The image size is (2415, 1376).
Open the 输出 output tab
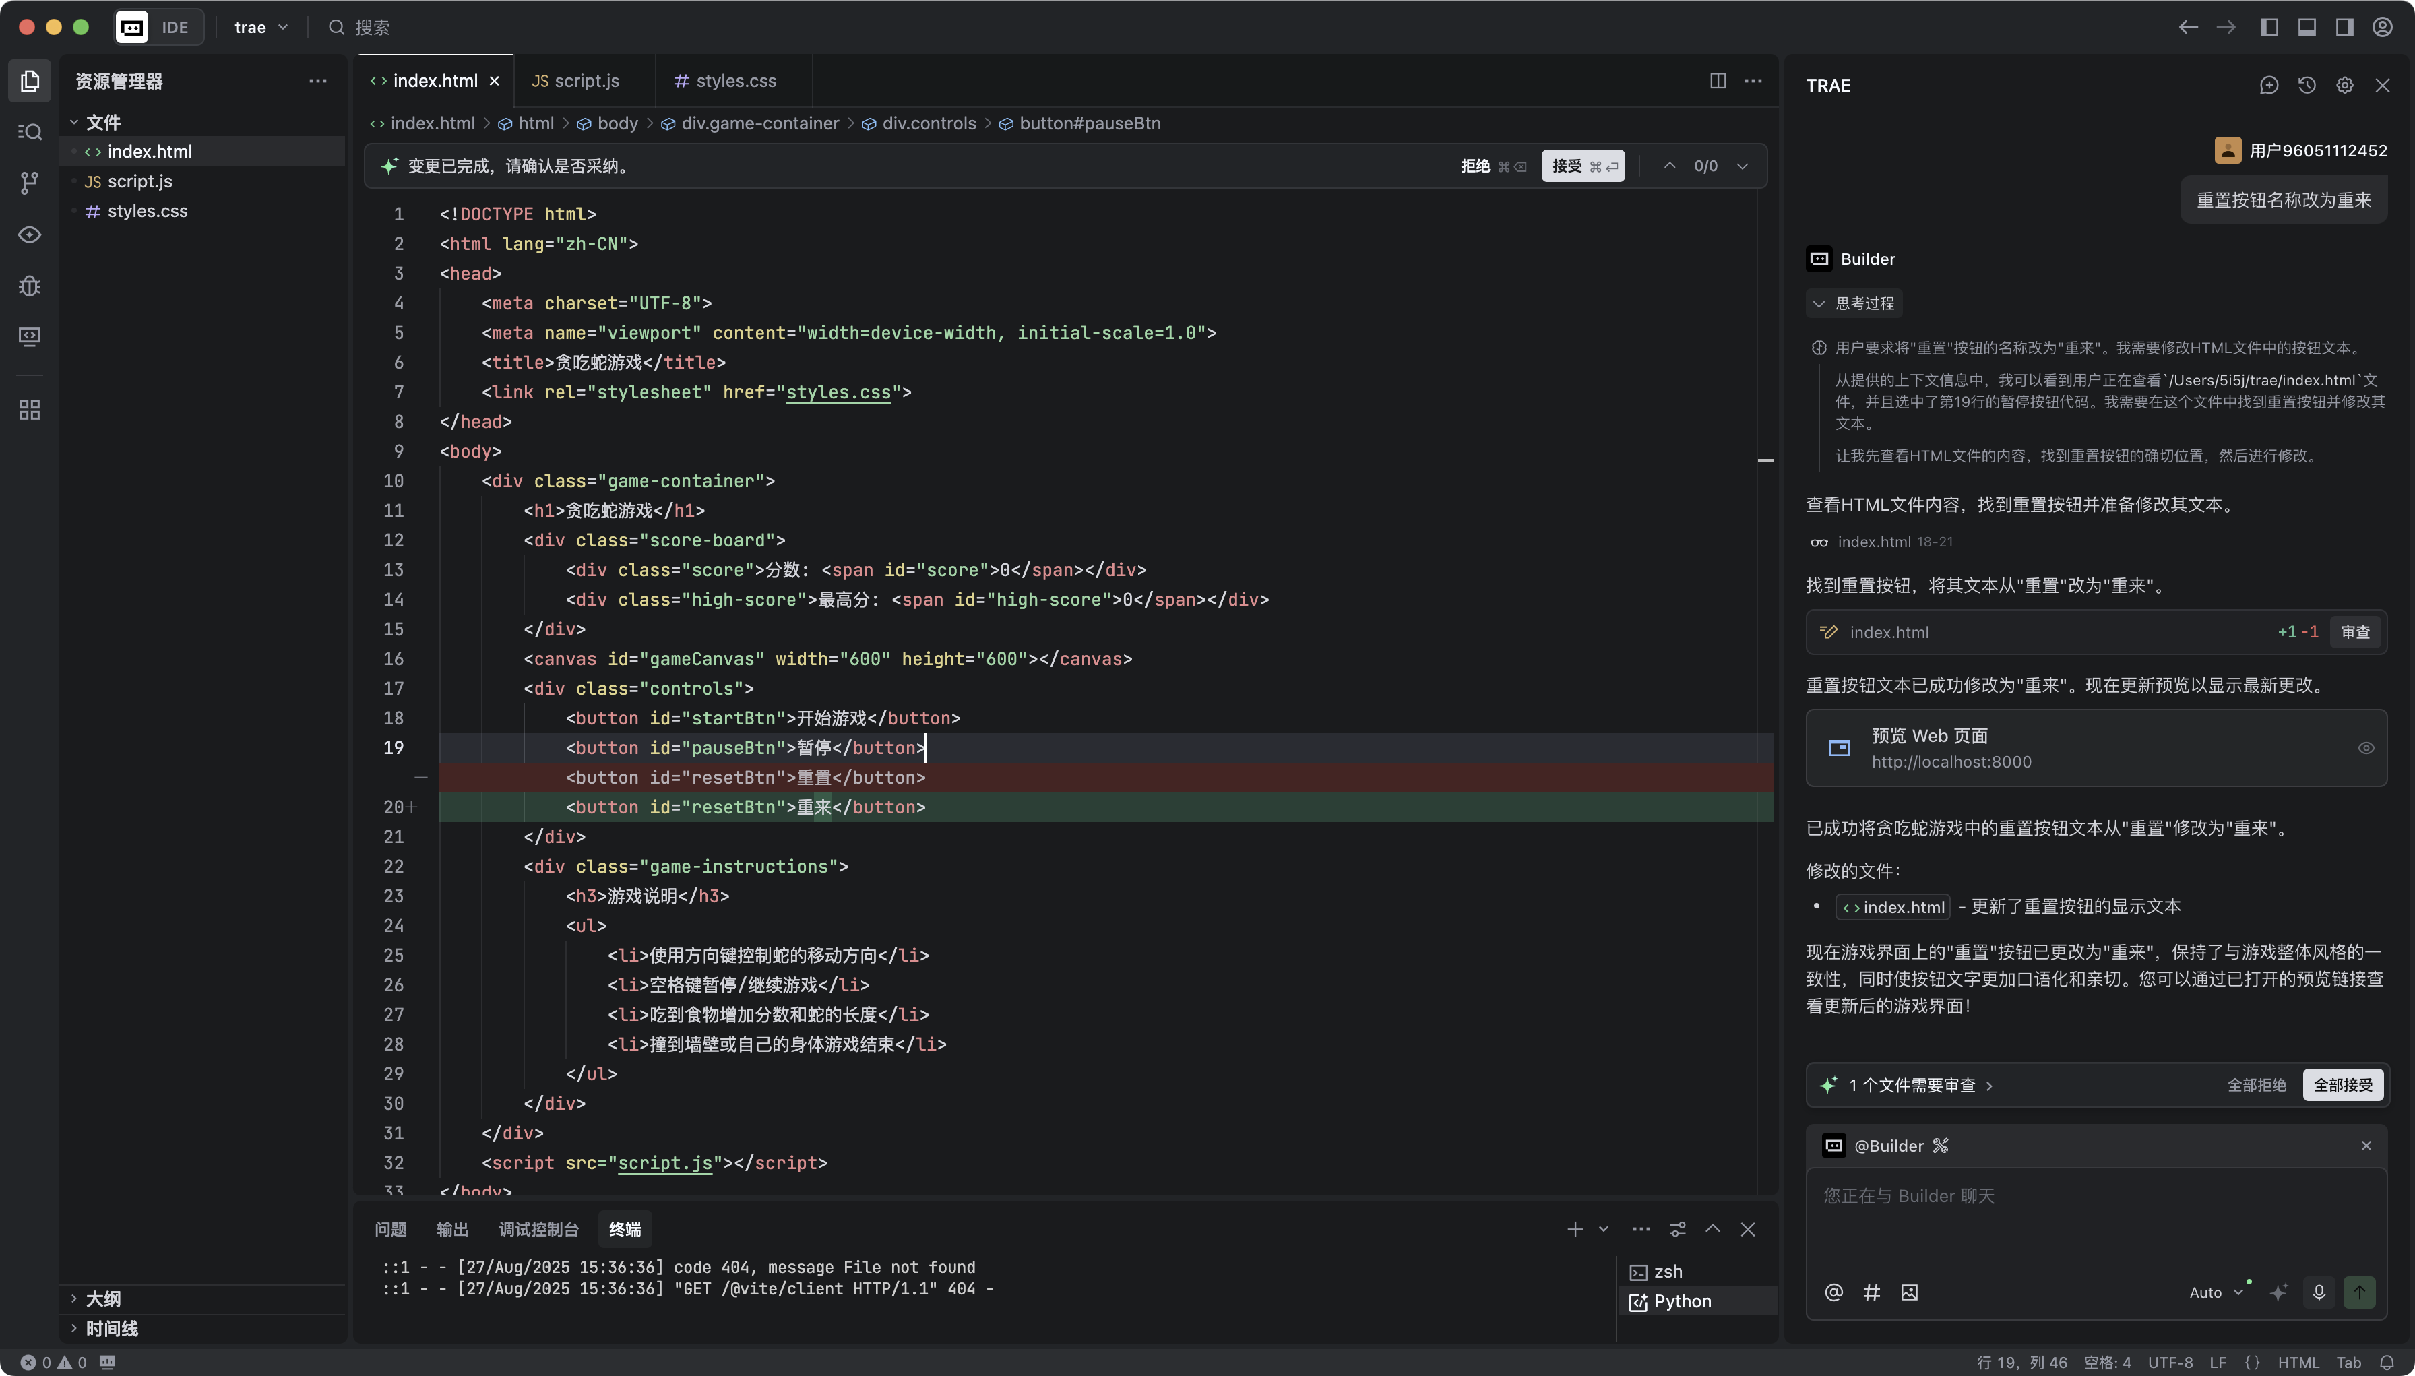point(453,1228)
